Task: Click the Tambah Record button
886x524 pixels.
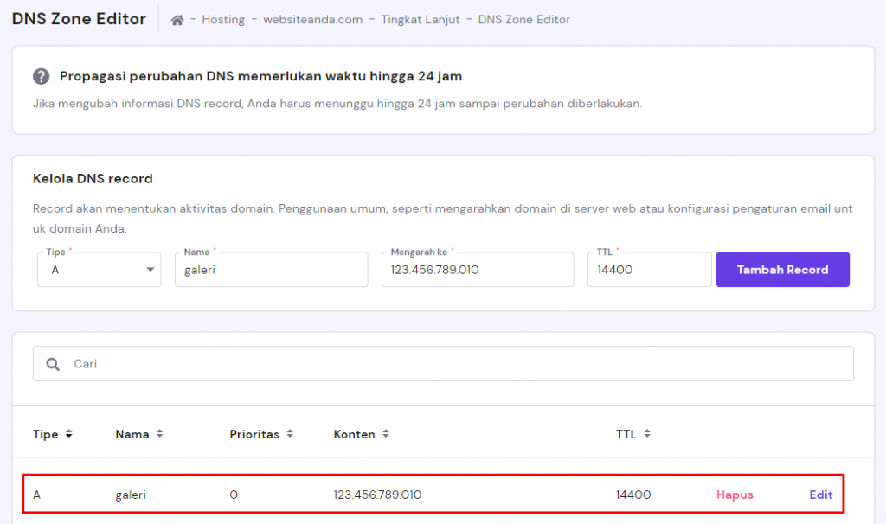Action: tap(782, 269)
